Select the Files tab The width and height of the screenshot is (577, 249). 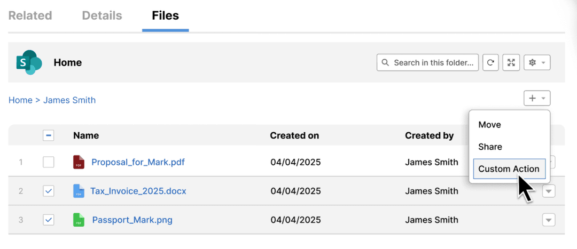coord(165,15)
